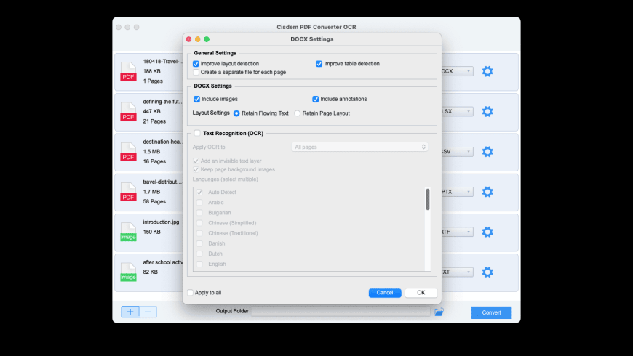Check Auto Detect language
Image resolution: width=633 pixels, height=356 pixels.
(199, 193)
